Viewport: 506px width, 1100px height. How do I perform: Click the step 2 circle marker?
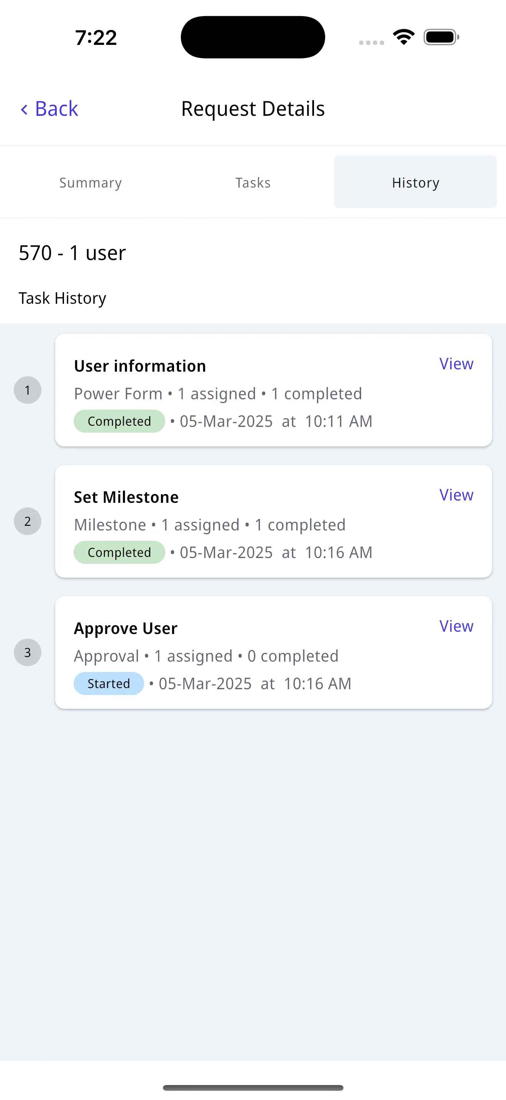point(28,521)
